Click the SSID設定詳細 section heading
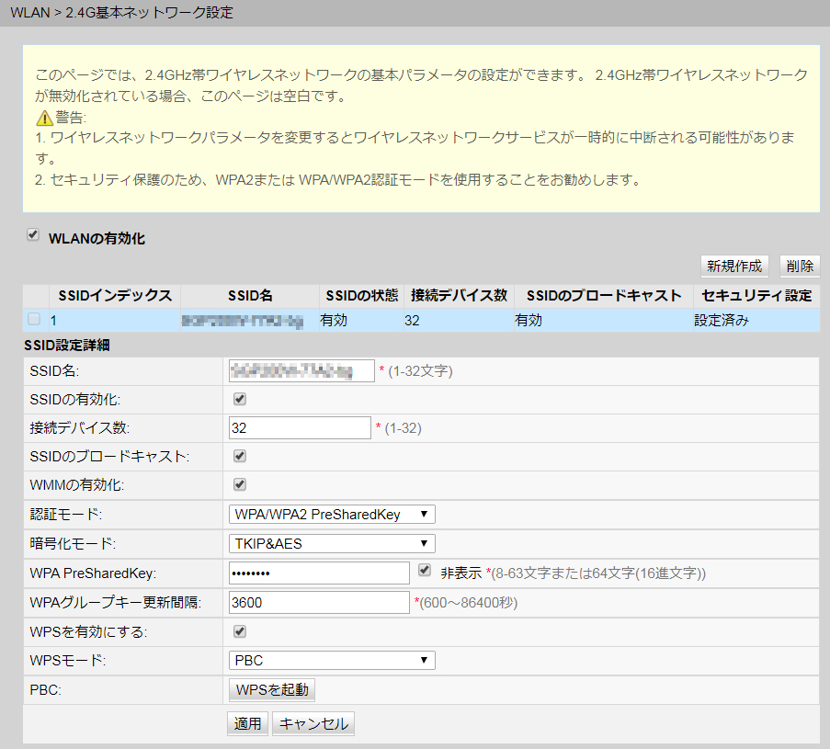The image size is (830, 749). (67, 346)
